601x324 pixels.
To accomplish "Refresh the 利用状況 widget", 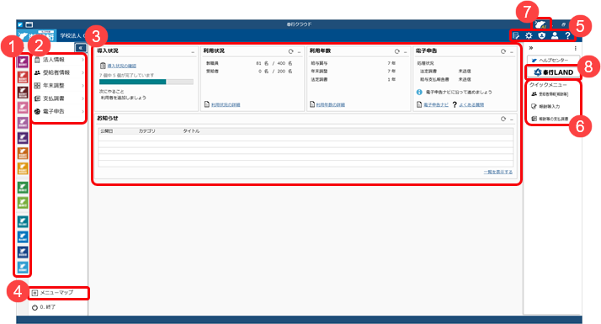I will pyautogui.click(x=291, y=51).
